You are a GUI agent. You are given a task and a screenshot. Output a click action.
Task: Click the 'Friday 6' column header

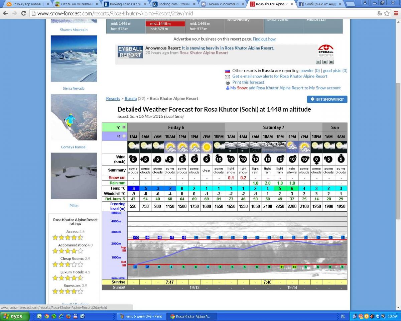tap(176, 127)
